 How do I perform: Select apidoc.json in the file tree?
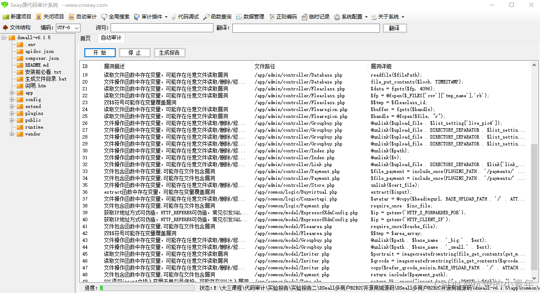(40, 51)
